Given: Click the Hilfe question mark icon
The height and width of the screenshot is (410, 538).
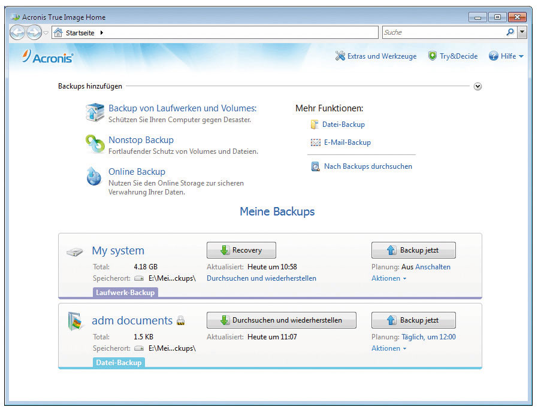Looking at the screenshot, I should [x=494, y=56].
